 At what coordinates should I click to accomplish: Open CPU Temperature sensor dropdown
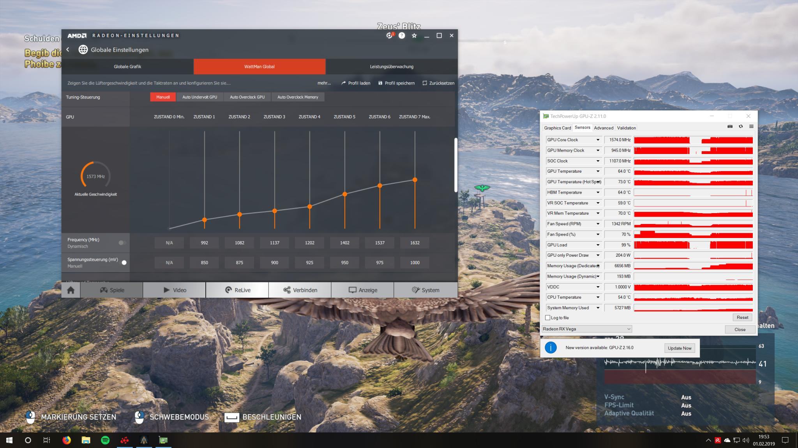click(x=598, y=297)
